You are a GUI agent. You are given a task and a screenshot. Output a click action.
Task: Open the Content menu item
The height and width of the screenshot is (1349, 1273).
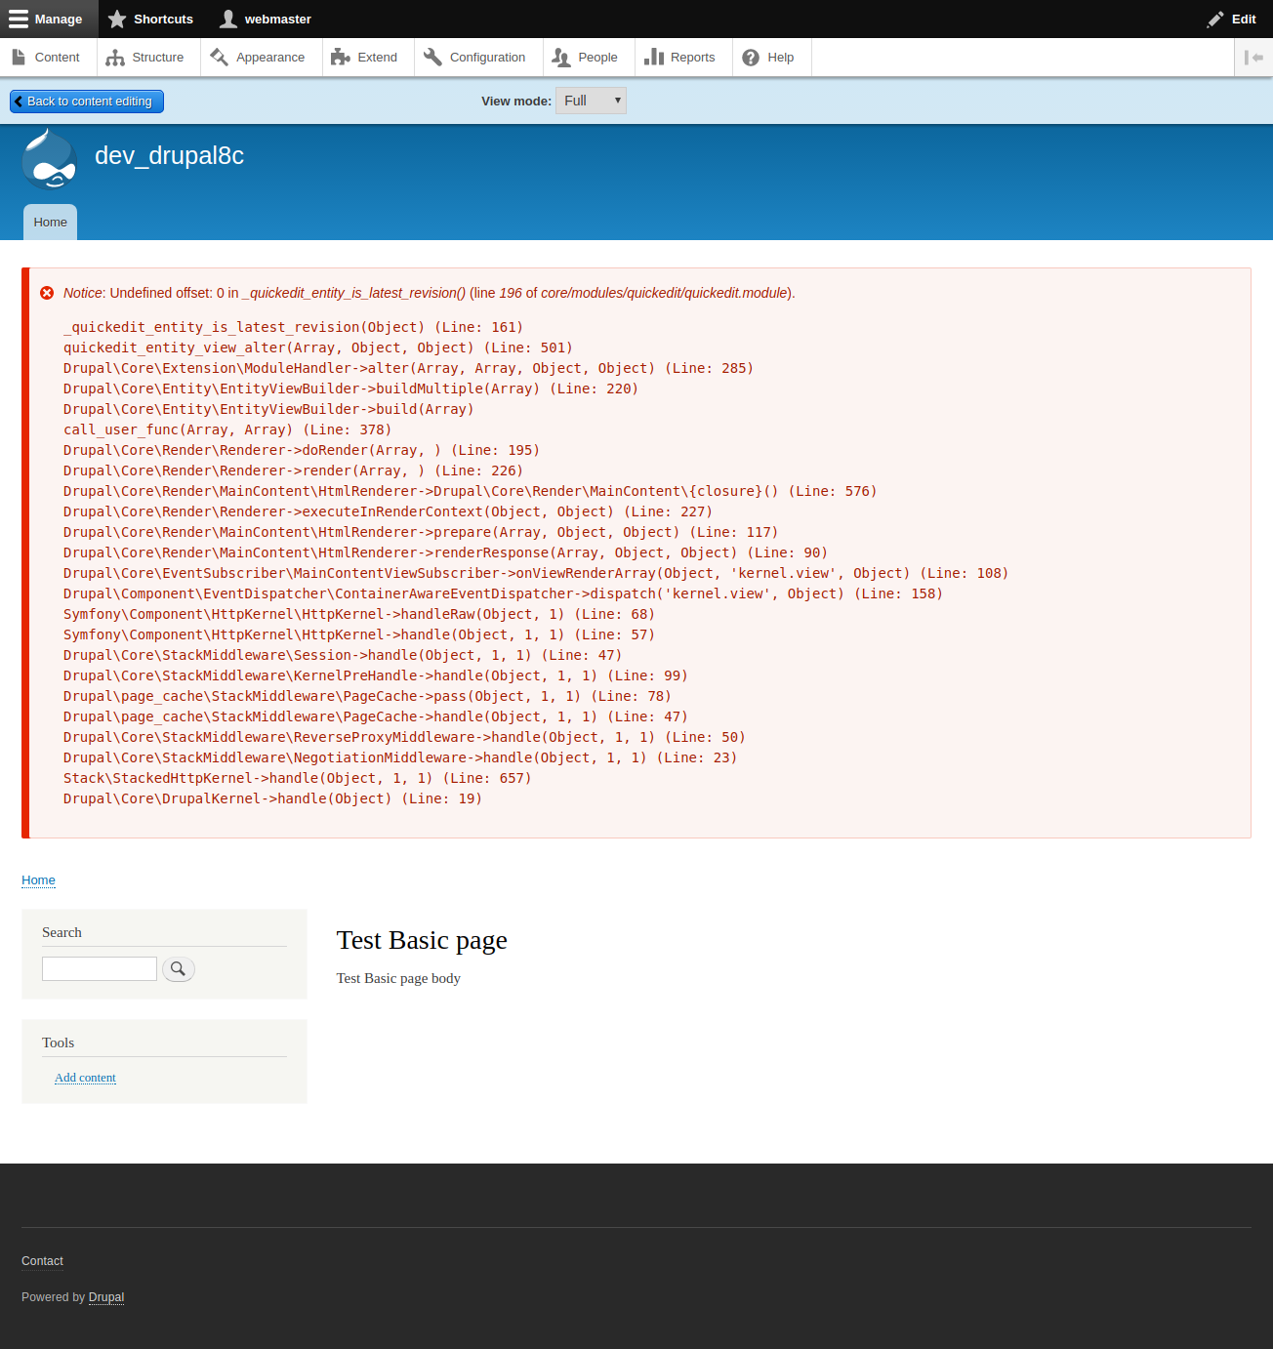(x=47, y=58)
